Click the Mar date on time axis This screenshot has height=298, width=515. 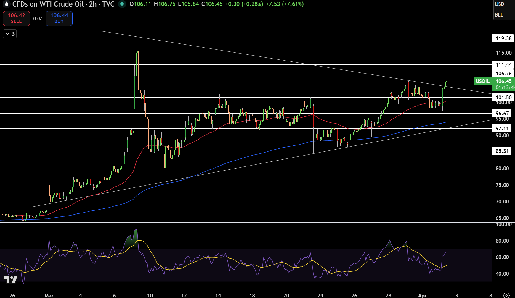coord(49,295)
